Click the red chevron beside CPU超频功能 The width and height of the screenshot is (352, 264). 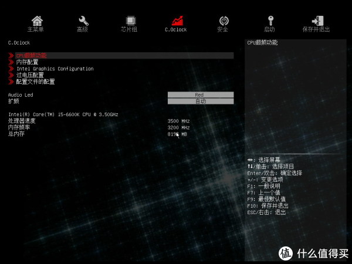(11, 56)
